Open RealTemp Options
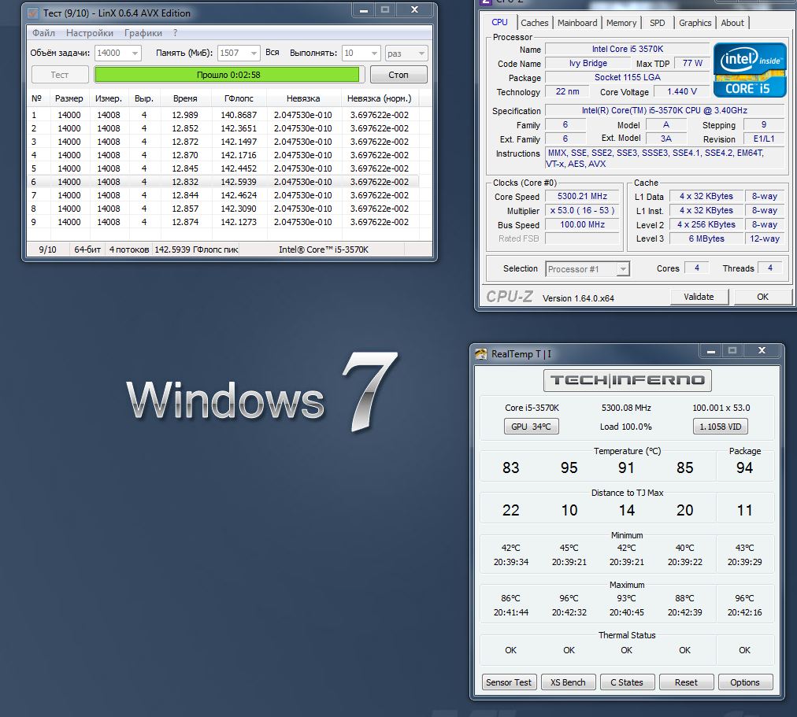This screenshot has width=797, height=717. 745,682
